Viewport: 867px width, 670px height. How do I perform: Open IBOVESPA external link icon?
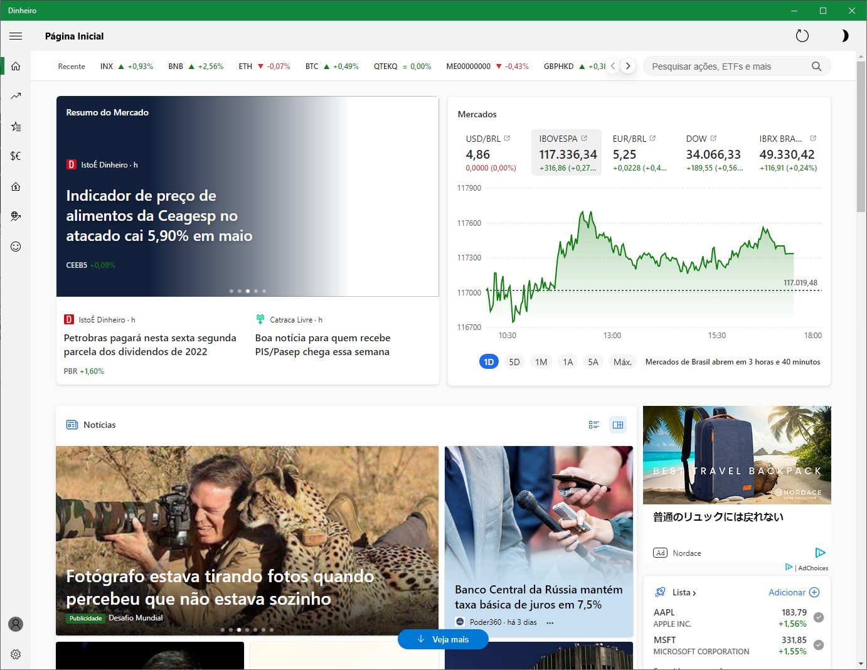click(x=584, y=138)
